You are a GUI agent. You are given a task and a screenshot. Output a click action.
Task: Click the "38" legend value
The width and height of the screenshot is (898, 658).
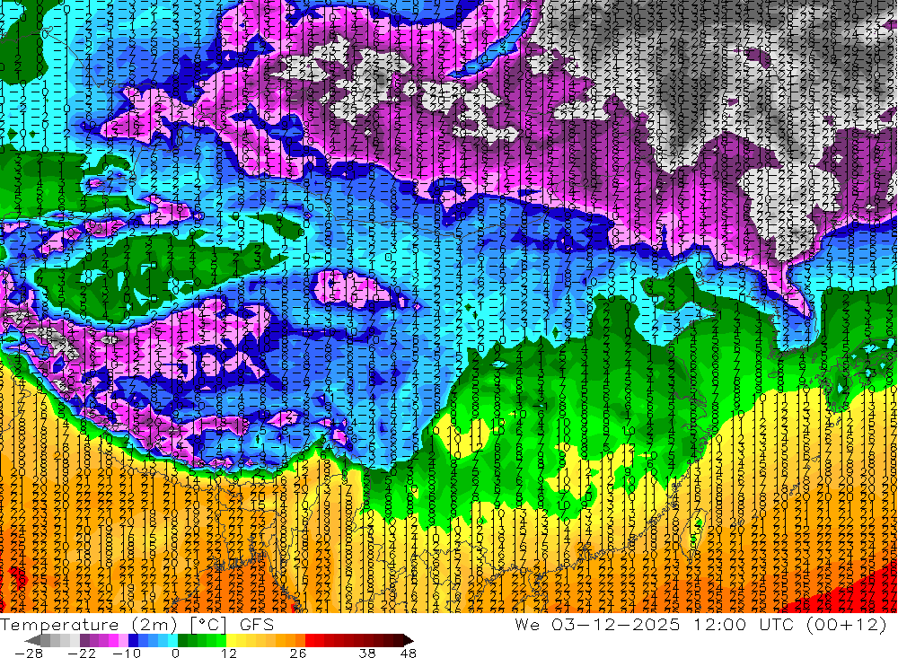(x=367, y=653)
